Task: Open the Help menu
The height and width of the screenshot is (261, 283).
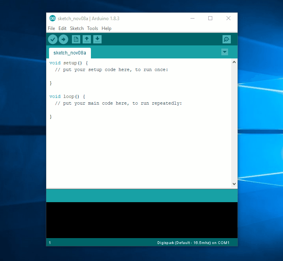Action: click(x=106, y=28)
